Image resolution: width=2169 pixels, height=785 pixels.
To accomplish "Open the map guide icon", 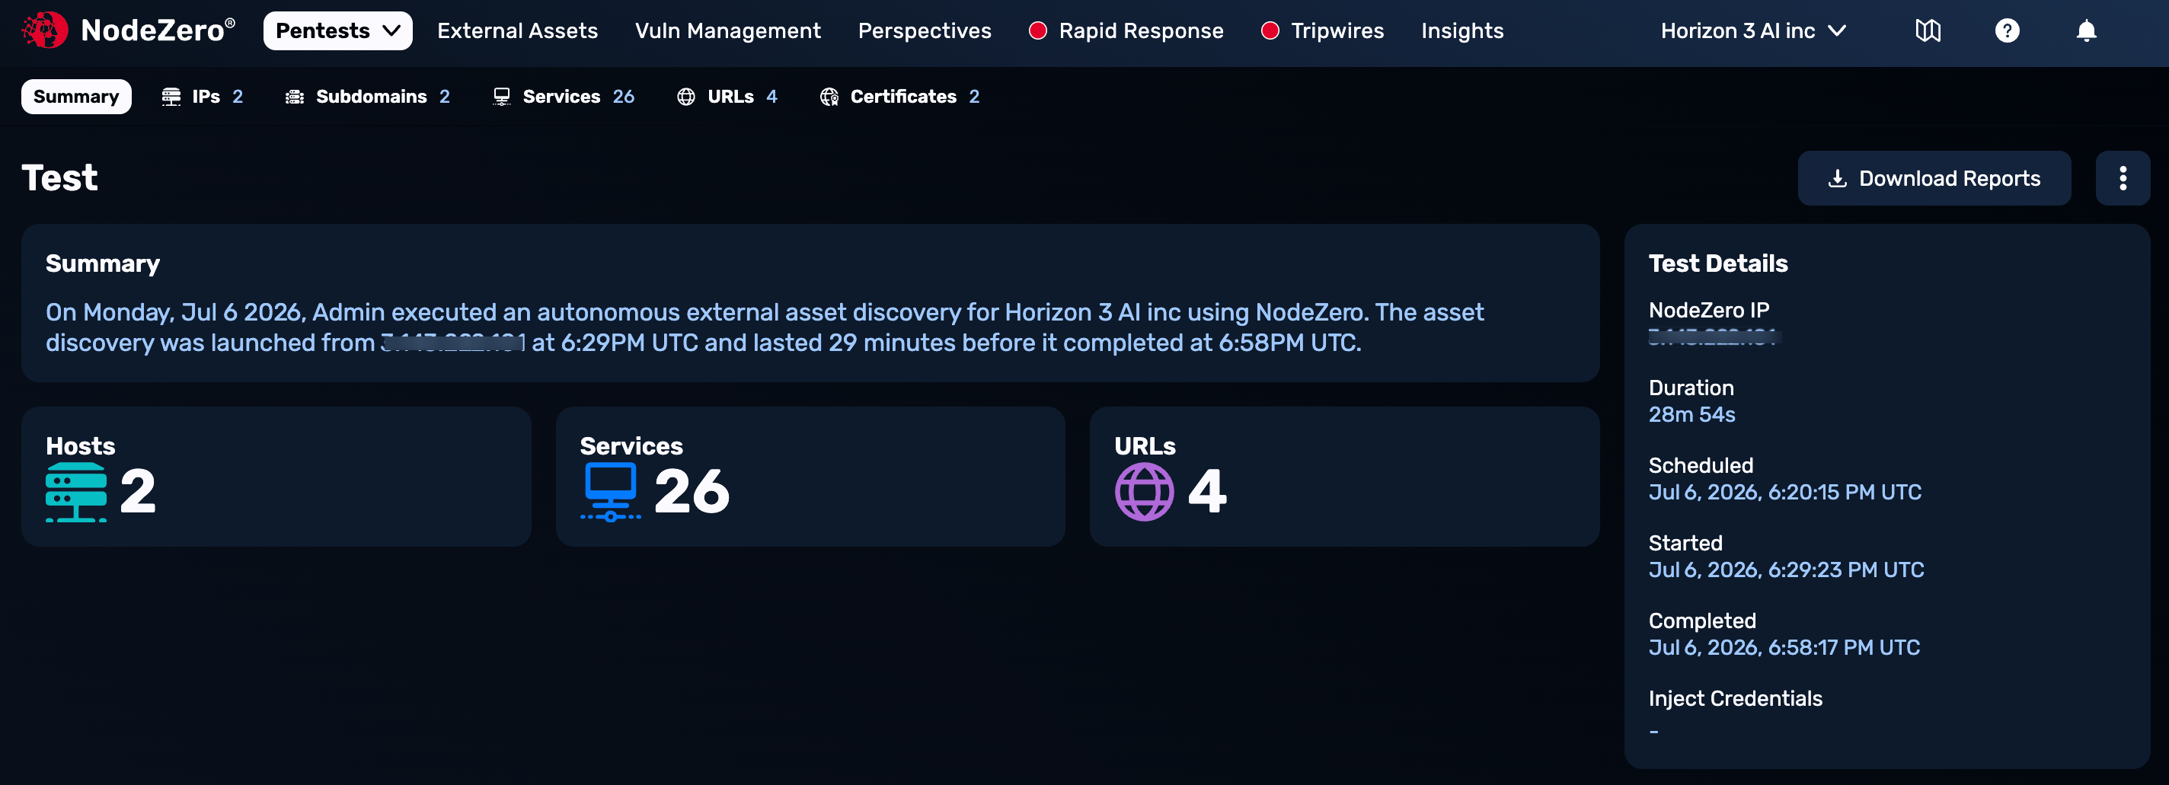I will click(1928, 30).
